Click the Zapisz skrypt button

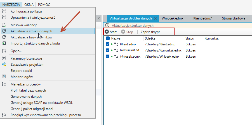point(150,32)
